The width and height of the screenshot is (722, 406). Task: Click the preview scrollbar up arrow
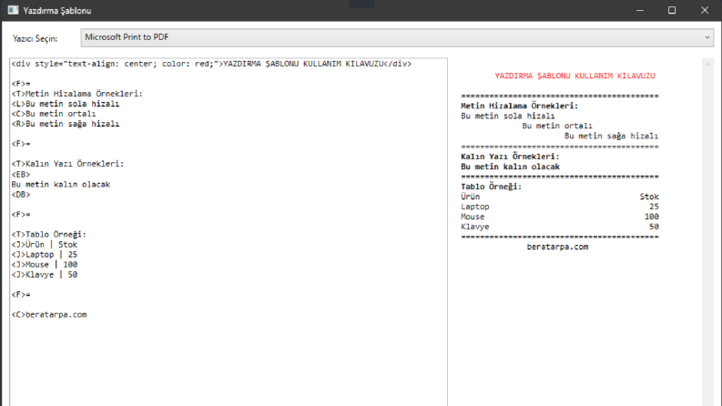pos(707,65)
